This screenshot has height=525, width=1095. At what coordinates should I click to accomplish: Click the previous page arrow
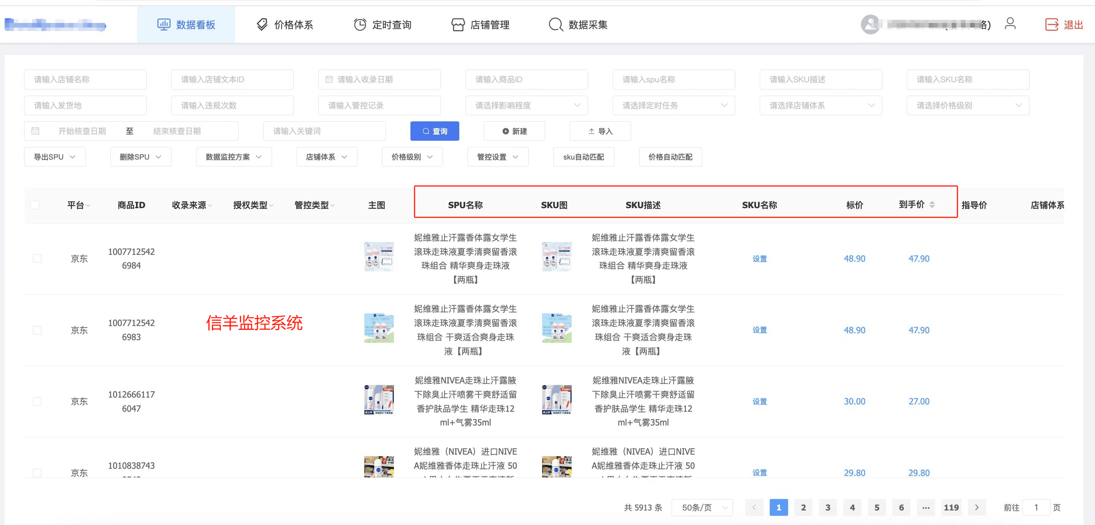pyautogui.click(x=754, y=507)
